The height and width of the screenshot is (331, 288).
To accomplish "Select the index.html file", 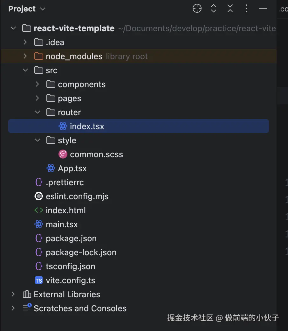I will [x=65, y=210].
